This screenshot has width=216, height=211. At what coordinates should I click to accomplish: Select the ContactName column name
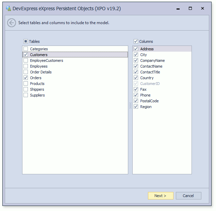tap(151, 66)
